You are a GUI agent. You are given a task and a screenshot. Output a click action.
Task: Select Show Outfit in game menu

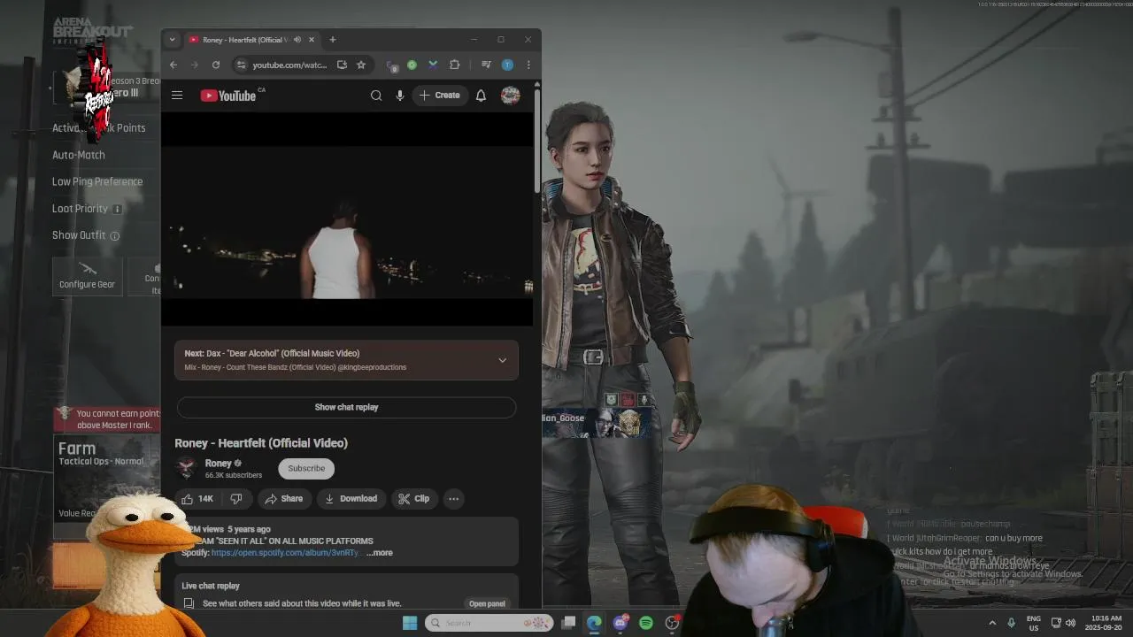79,235
